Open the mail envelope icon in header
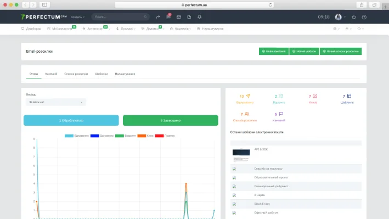The image size is (389, 219). point(179,17)
